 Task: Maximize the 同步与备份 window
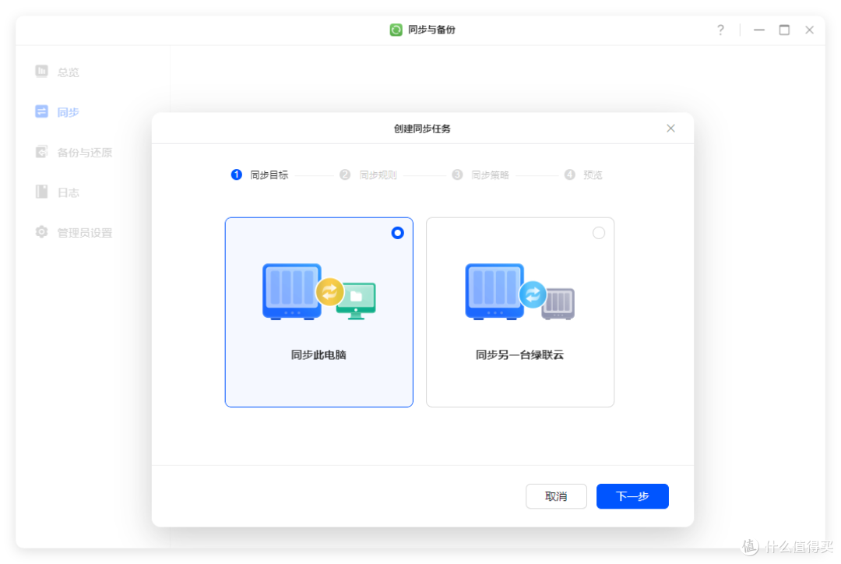point(784,30)
